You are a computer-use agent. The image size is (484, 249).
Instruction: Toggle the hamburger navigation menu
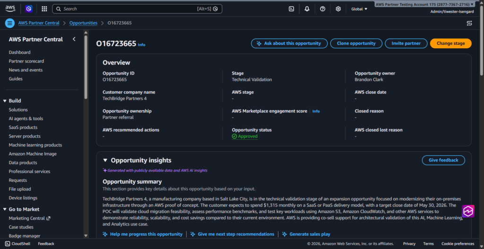[9, 23]
